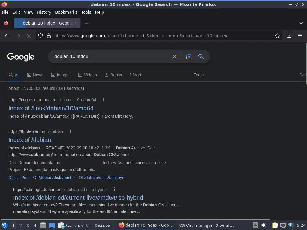Switch to Discover search window in taskbar

(85, 225)
